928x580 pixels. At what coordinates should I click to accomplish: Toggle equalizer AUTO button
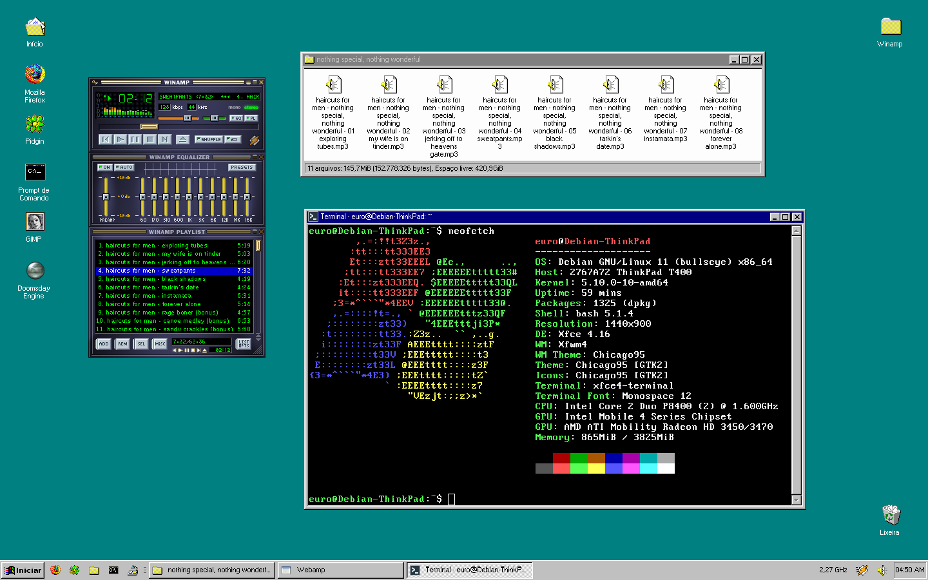click(124, 168)
